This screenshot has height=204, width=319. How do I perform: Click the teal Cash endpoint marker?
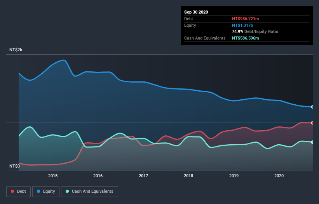pos(312,142)
